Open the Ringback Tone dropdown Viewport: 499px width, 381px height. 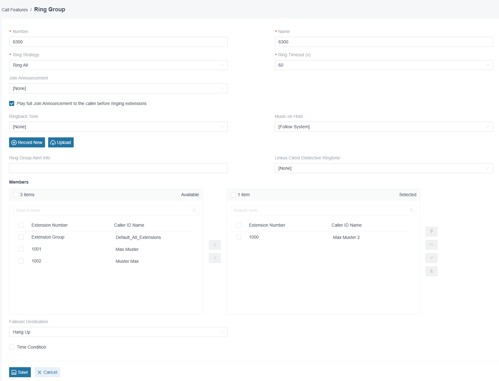pos(118,127)
